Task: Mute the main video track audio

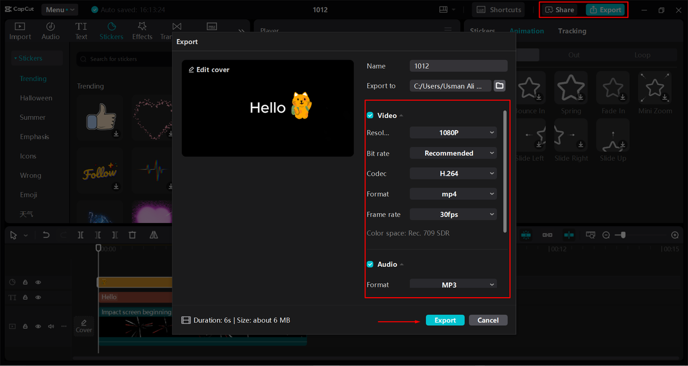Action: coord(51,326)
